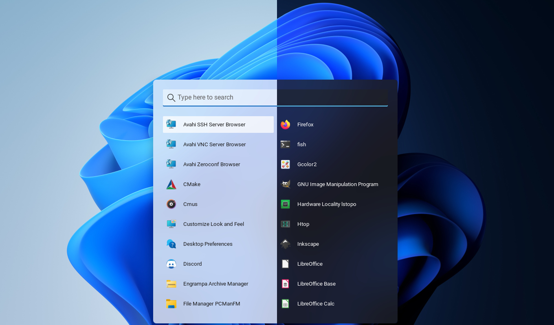554x325 pixels.
Task: Click the Desktop Preferences icon
Action: click(x=171, y=244)
